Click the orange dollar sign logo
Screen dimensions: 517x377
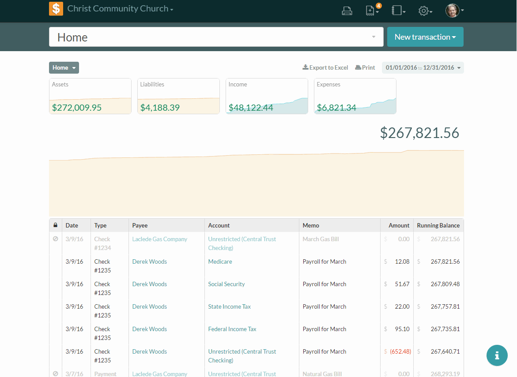pyautogui.click(x=56, y=9)
